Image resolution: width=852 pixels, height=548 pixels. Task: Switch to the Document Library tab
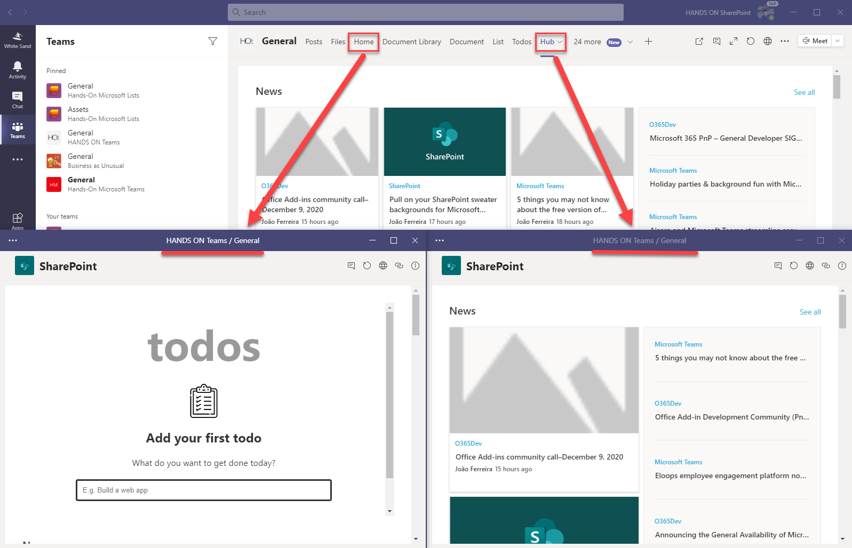point(411,42)
